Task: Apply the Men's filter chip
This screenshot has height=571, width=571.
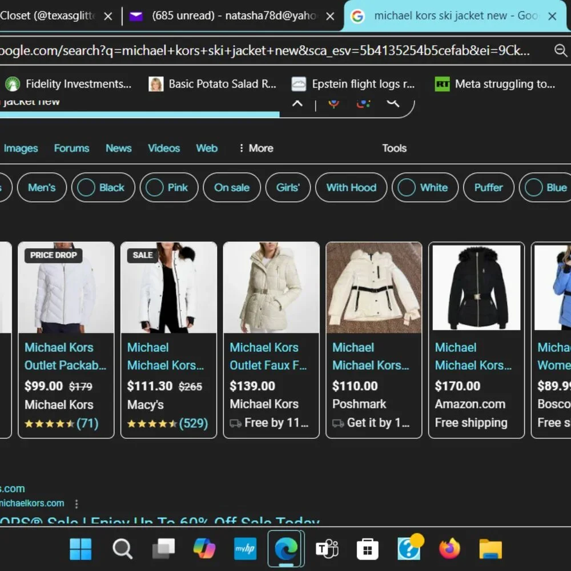Action: pos(42,187)
